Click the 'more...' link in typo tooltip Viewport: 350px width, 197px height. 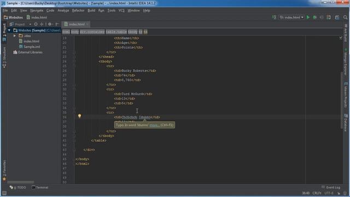coord(154,125)
